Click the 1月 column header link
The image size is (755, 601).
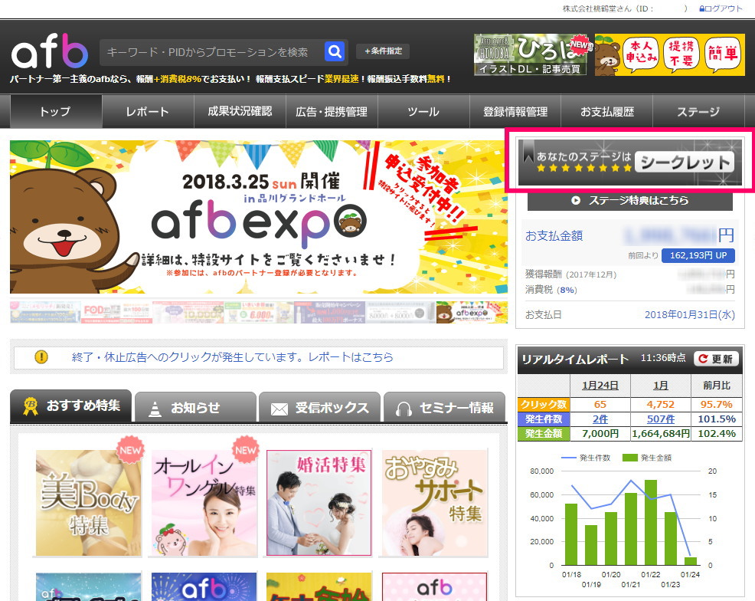click(661, 386)
